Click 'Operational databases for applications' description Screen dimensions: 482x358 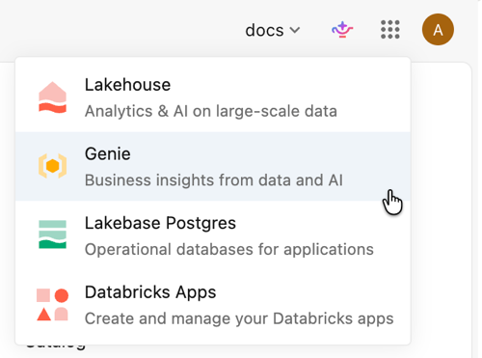(229, 249)
